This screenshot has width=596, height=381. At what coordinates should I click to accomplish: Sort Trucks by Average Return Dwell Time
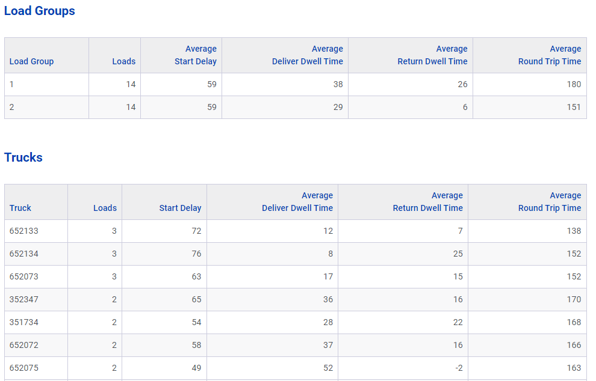(x=427, y=201)
